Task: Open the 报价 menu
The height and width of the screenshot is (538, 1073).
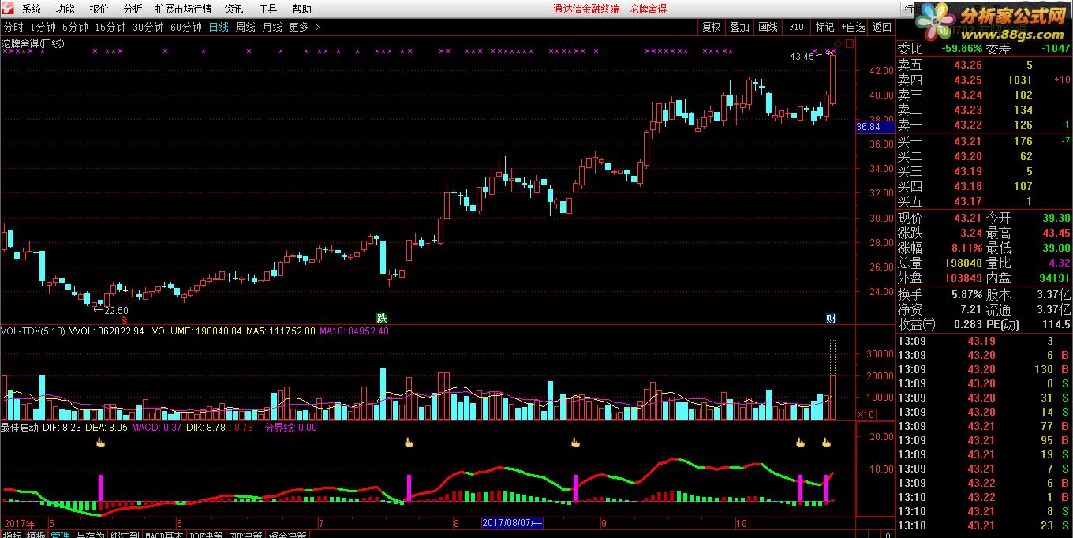Action: coord(99,9)
